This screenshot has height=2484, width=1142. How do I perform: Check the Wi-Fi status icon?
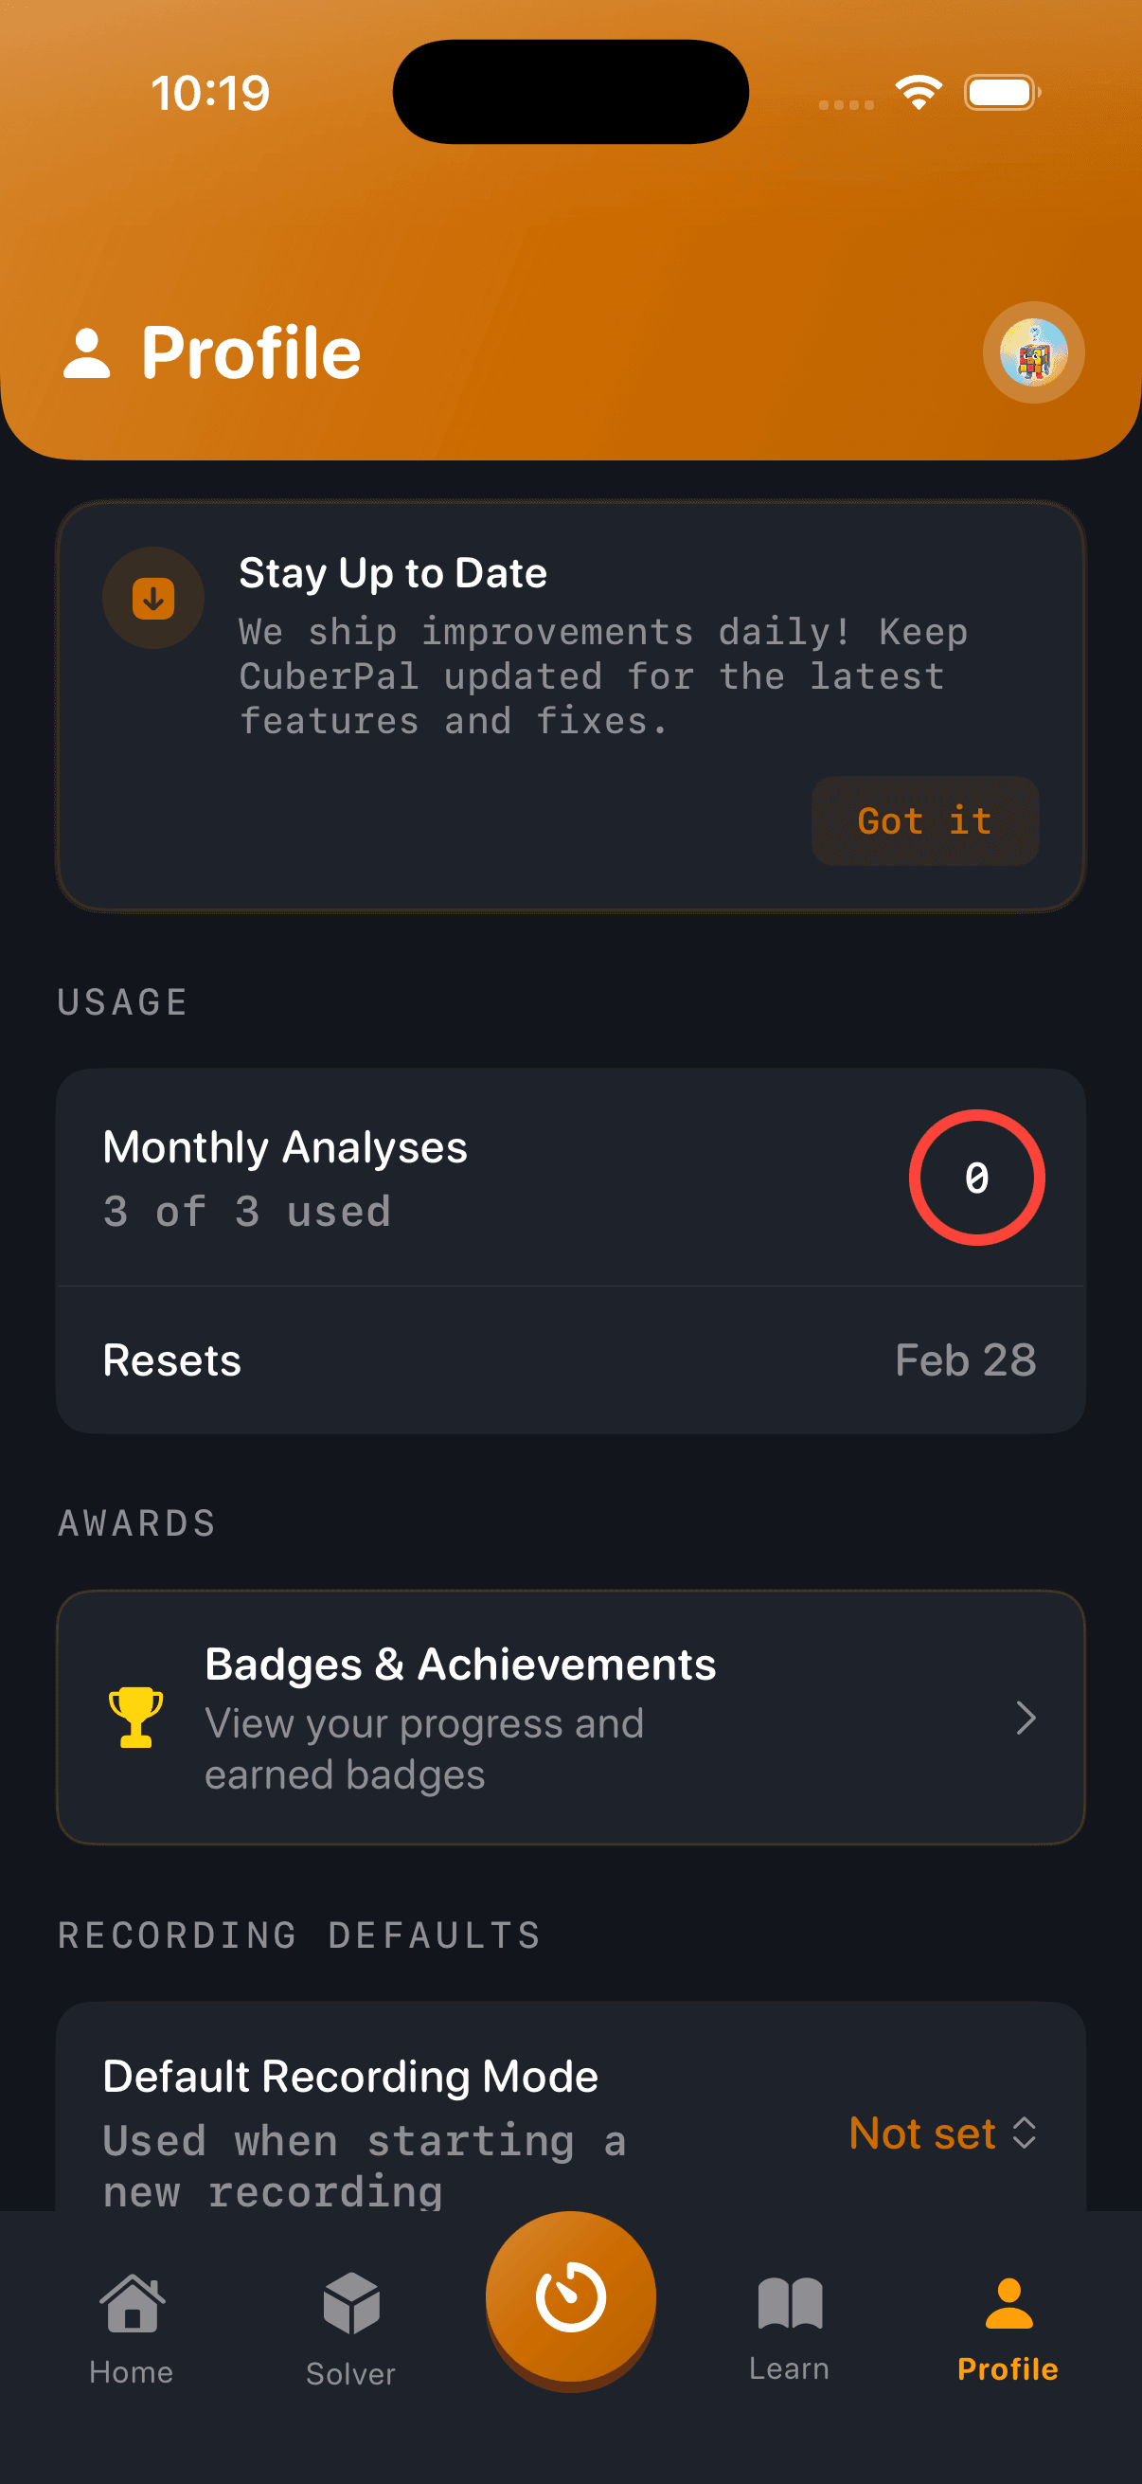pyautogui.click(x=919, y=93)
